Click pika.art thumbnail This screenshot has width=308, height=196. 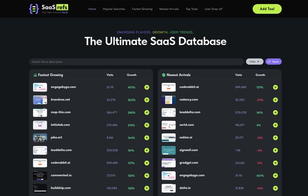tap(40, 138)
